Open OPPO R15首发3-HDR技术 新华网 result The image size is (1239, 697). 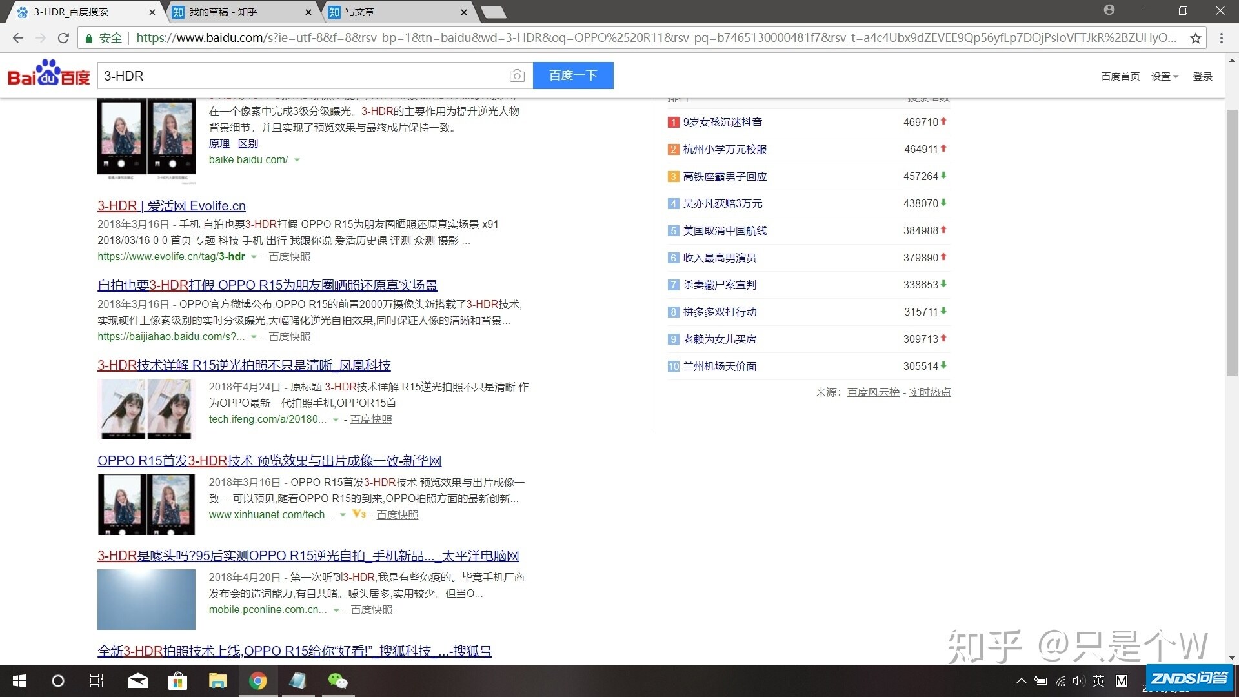pos(269,461)
